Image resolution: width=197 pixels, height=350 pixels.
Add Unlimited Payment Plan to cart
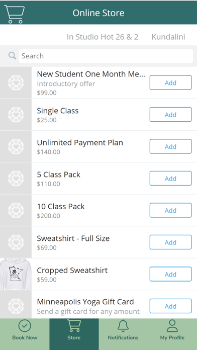(x=170, y=146)
